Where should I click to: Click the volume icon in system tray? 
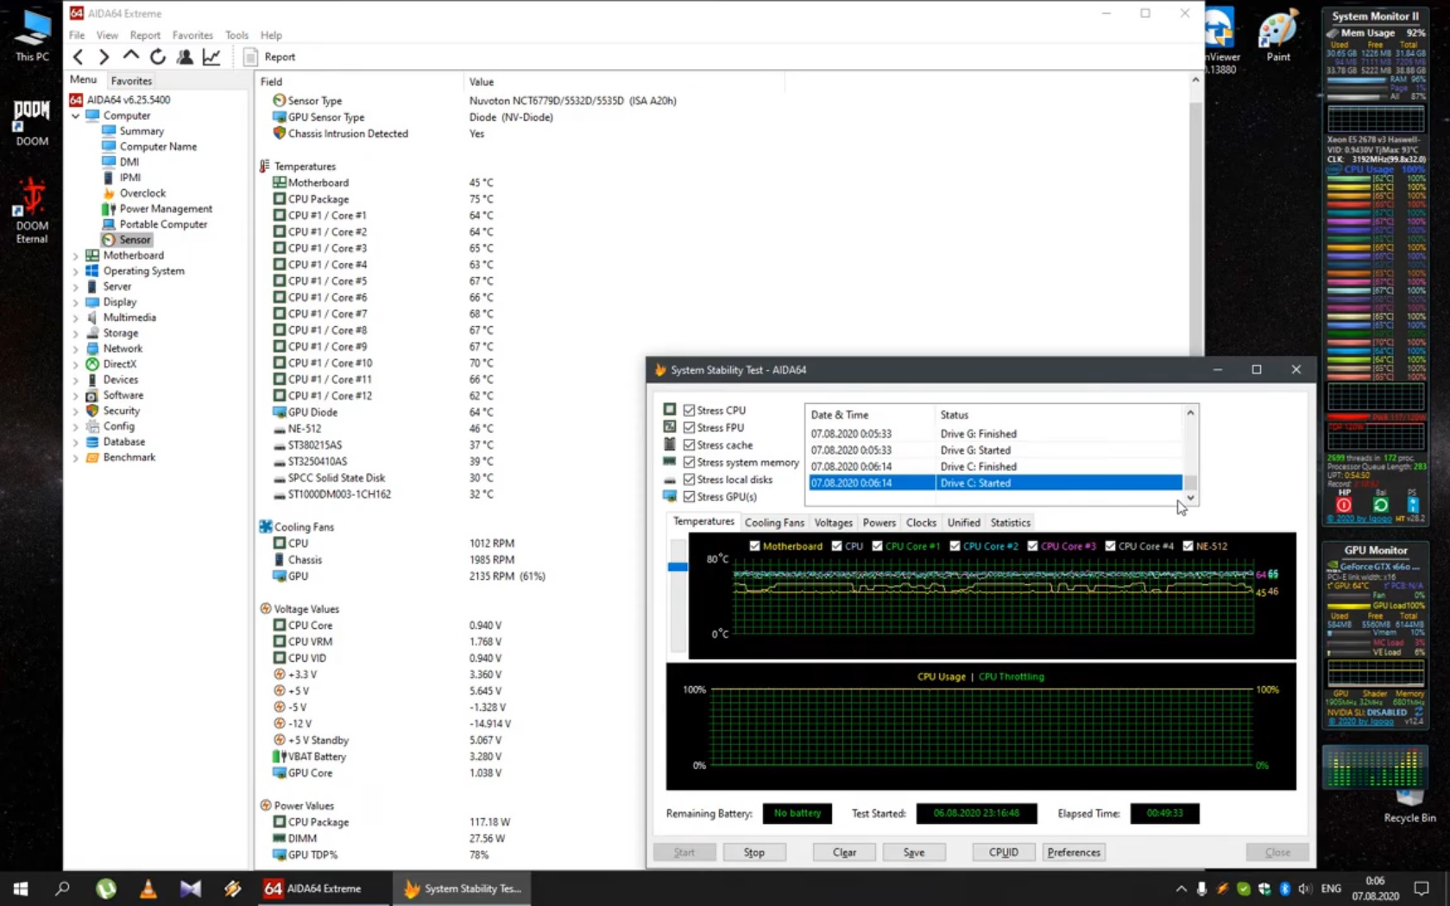pos(1304,889)
